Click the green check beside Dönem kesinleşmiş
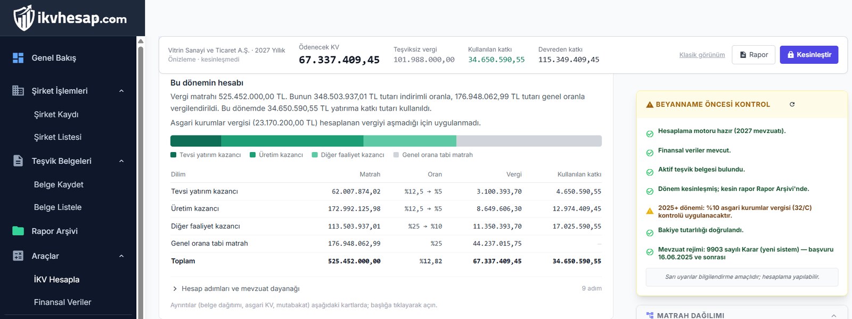 650,191
